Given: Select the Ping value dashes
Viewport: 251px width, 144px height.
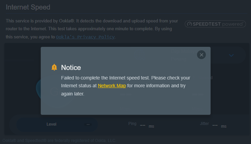Looking at the screenshot, I should [x=142, y=125].
